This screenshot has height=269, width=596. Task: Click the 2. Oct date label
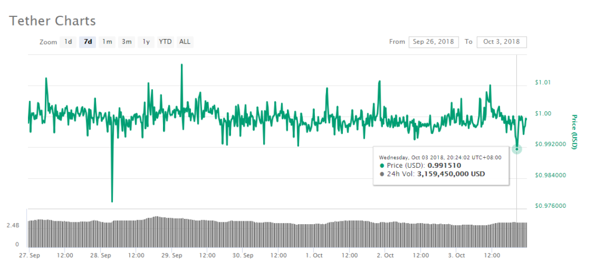384,255
